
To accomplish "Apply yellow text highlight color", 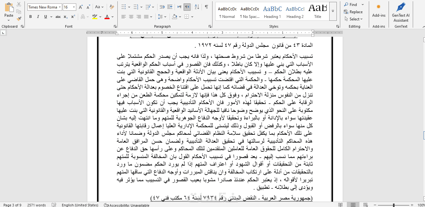I will point(94,17).
